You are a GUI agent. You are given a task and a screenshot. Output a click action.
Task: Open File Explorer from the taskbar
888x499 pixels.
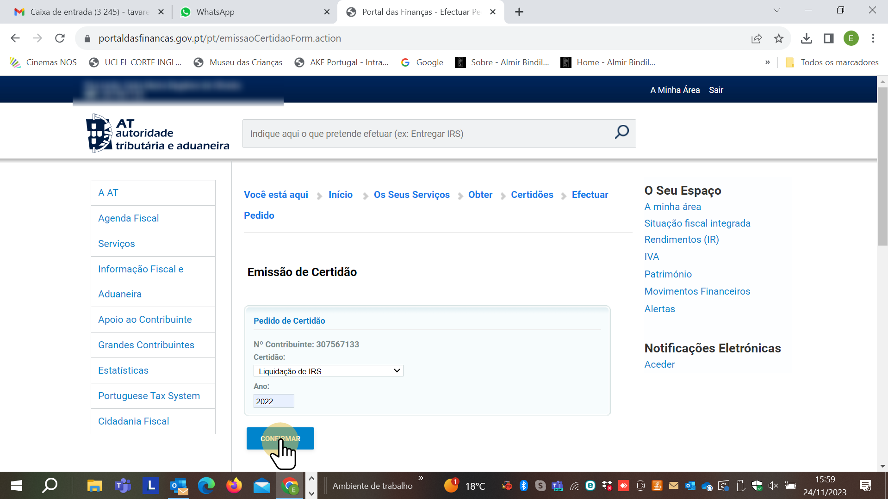pyautogui.click(x=94, y=486)
